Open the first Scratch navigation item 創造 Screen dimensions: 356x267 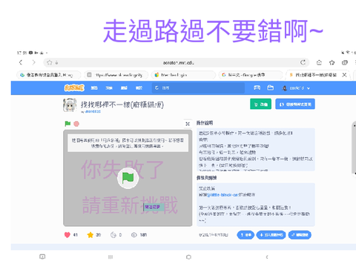pos(94,88)
